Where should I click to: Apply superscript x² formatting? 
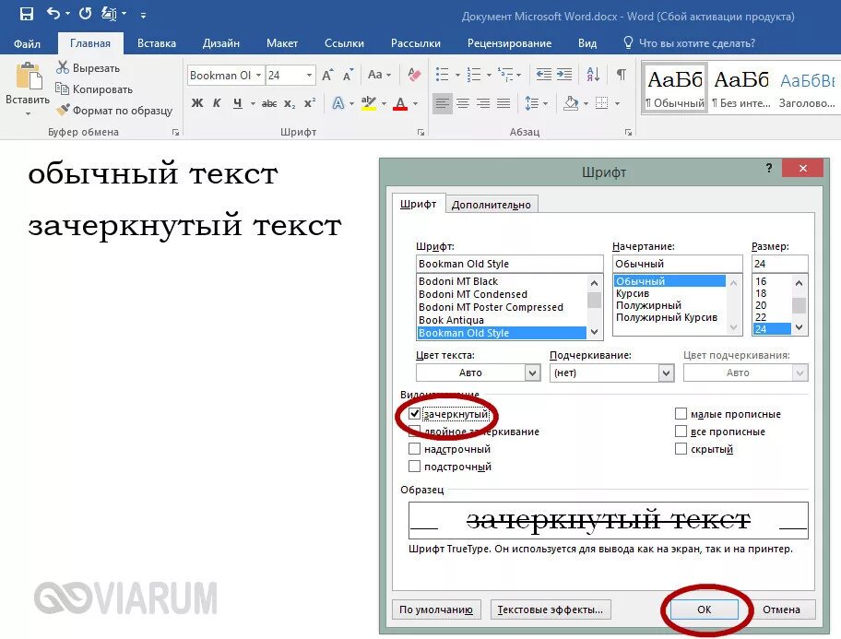coord(310,103)
